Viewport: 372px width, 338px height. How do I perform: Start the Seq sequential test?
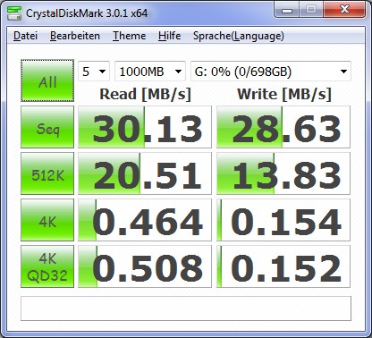47,127
